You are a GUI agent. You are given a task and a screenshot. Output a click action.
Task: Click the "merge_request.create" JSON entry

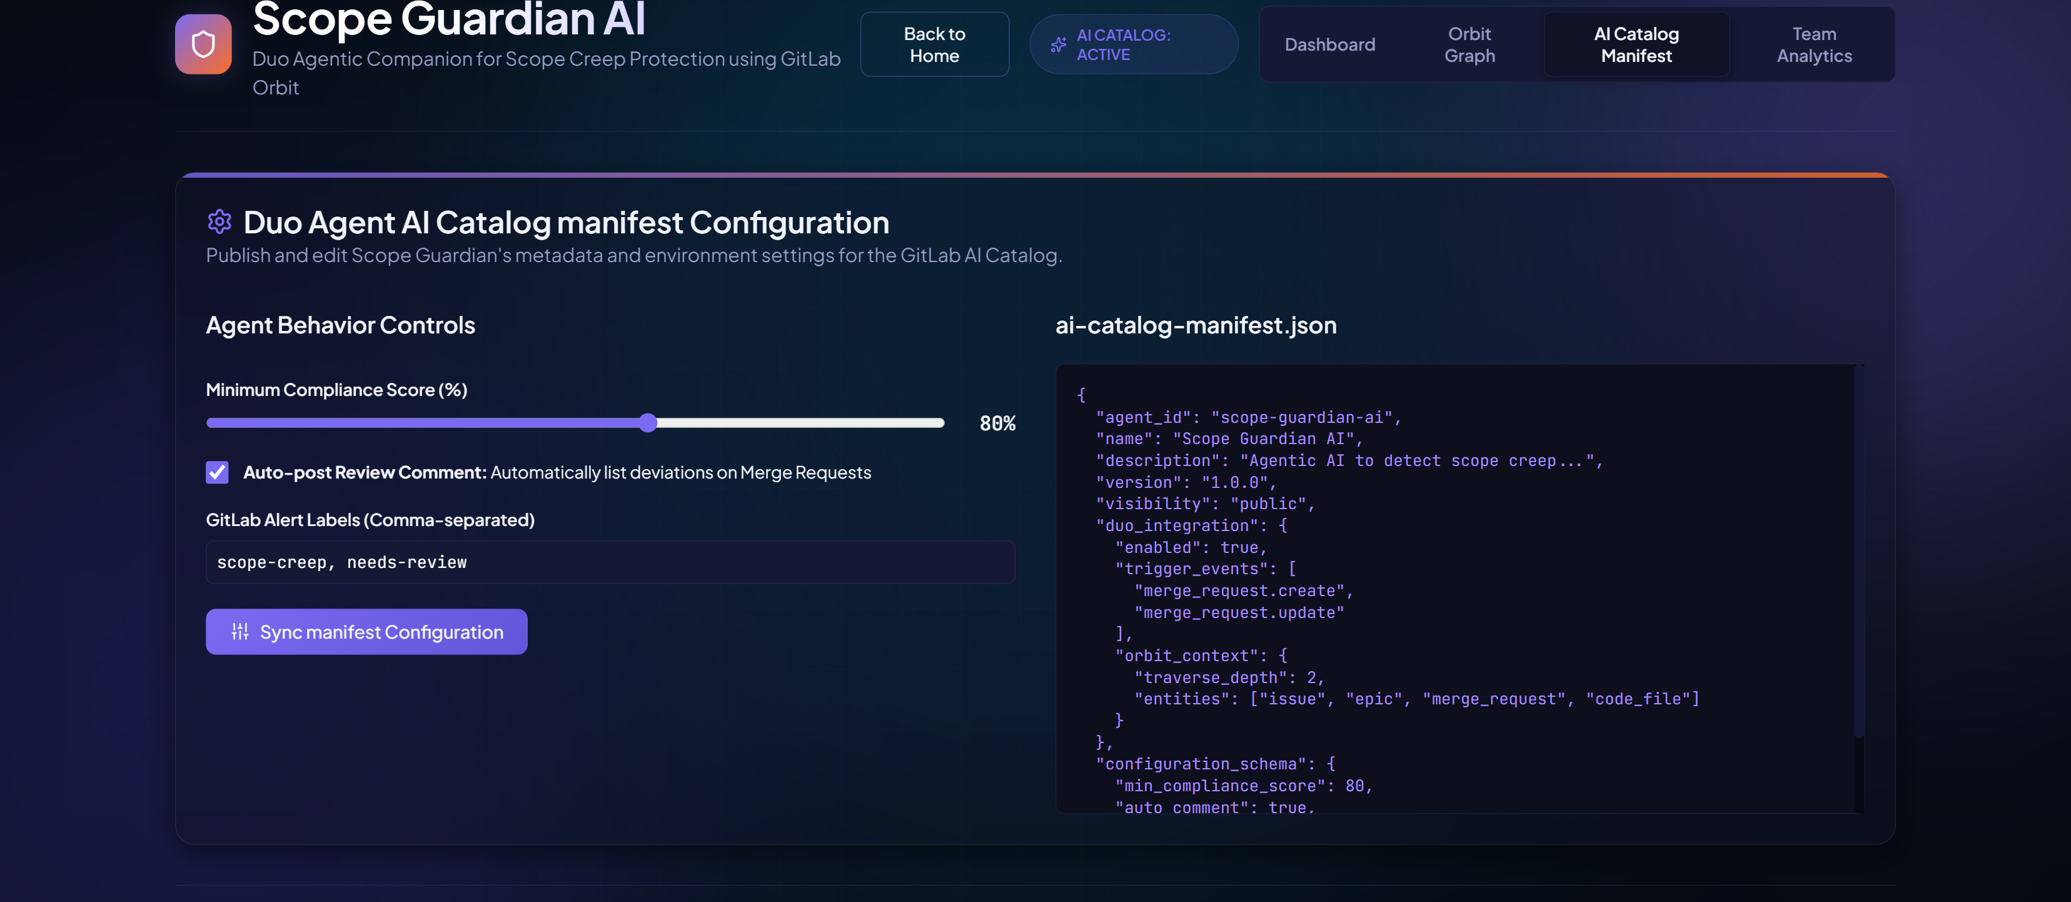click(x=1244, y=590)
